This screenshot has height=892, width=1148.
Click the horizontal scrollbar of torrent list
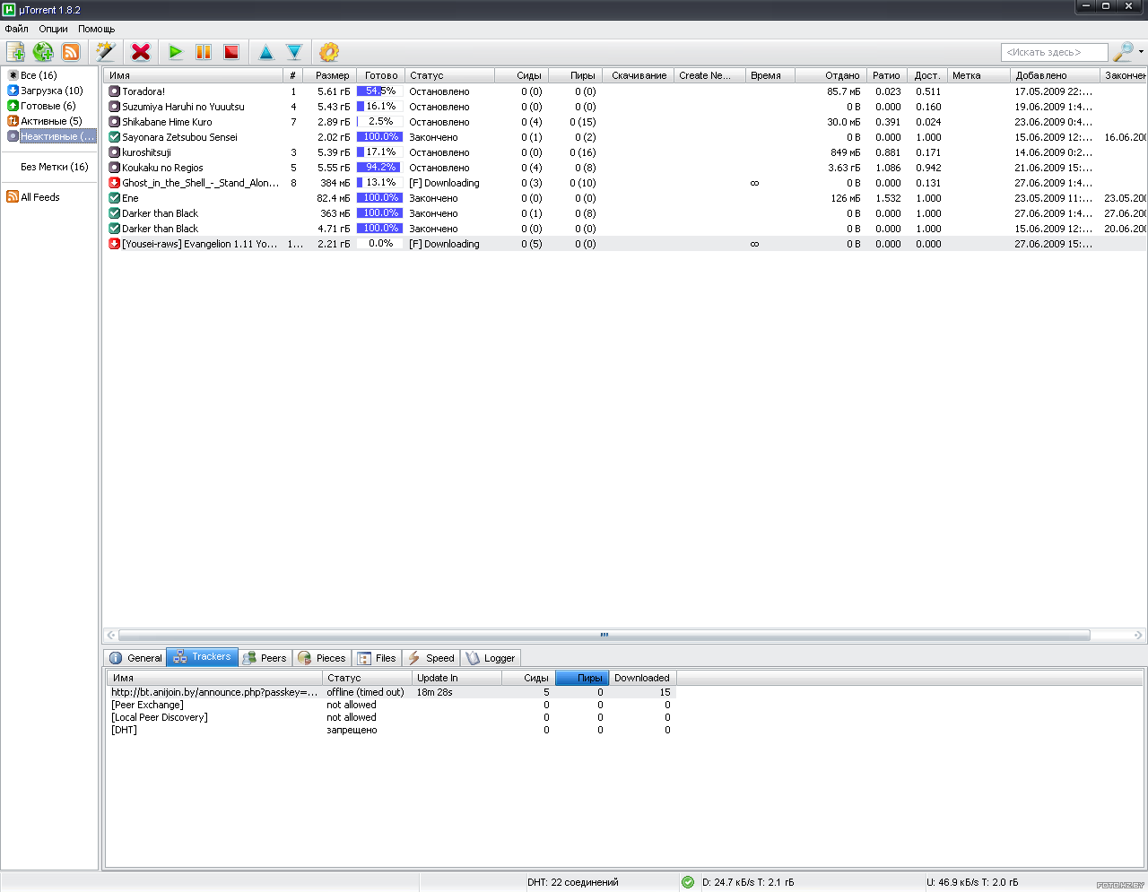604,635
